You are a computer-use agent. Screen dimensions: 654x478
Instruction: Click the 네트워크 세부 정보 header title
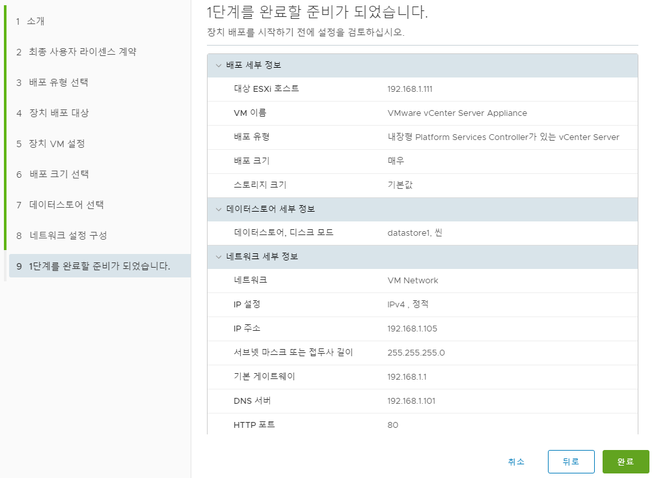262,257
